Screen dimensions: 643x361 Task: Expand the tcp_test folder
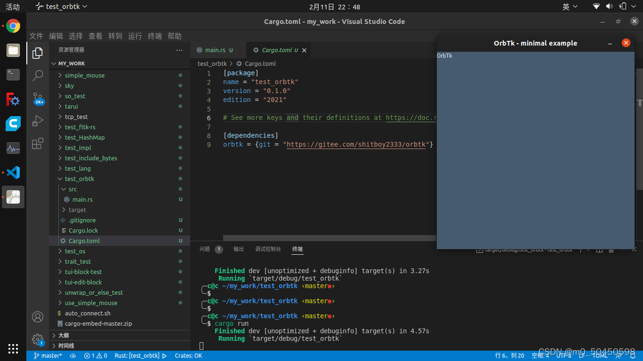click(60, 117)
